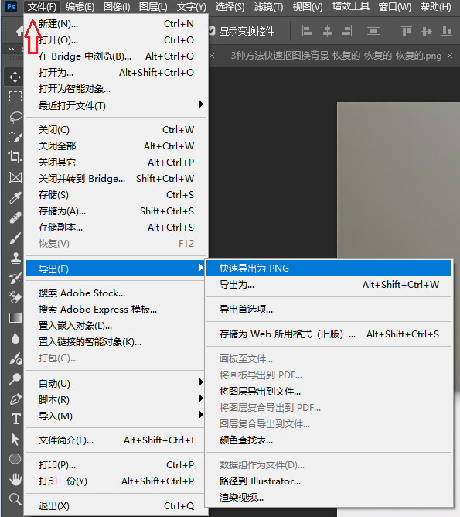Screen dimensions: 460x517
Task: Select the Lasso tool
Action: point(15,117)
